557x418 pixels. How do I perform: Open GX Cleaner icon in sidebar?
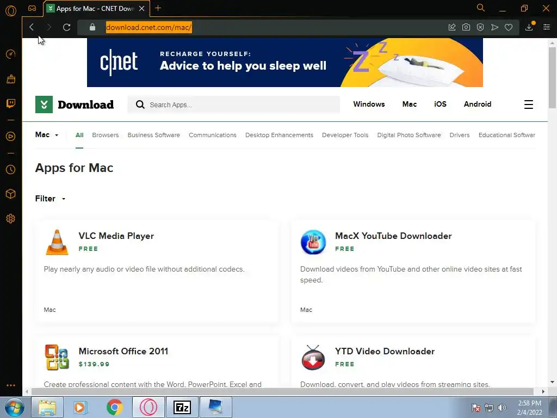pos(11,79)
